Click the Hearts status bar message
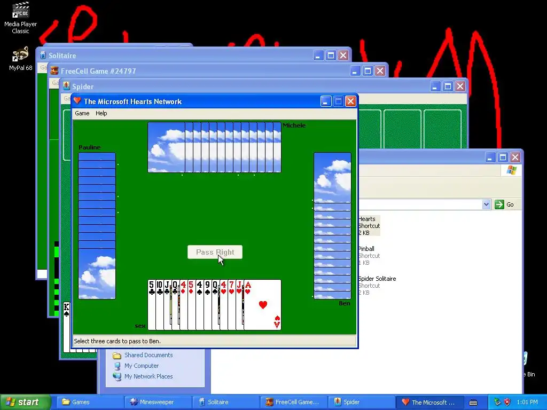The image size is (547, 410). [117, 341]
